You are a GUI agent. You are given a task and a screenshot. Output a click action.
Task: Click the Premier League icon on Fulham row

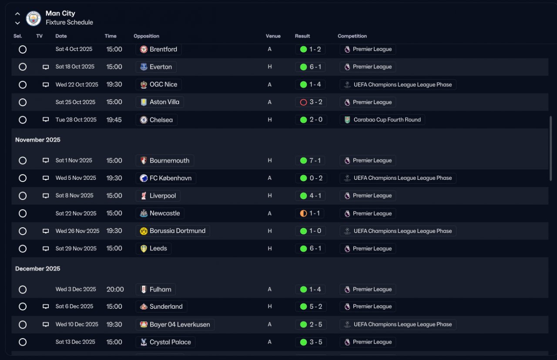[347, 289]
